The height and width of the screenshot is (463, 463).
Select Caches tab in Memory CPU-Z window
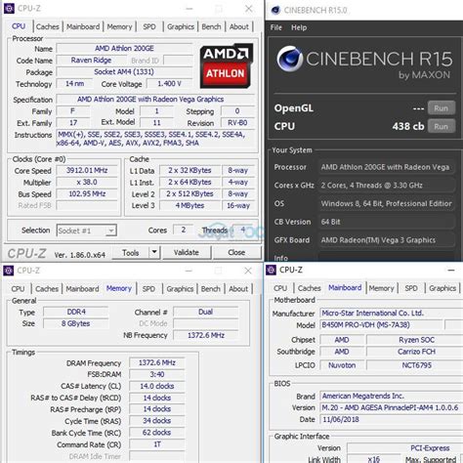47,289
